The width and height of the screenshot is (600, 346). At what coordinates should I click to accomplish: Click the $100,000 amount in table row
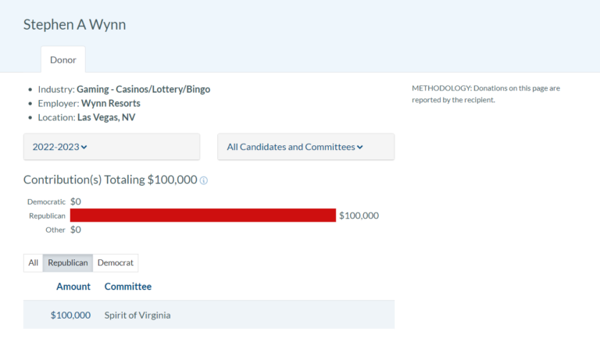(71, 315)
